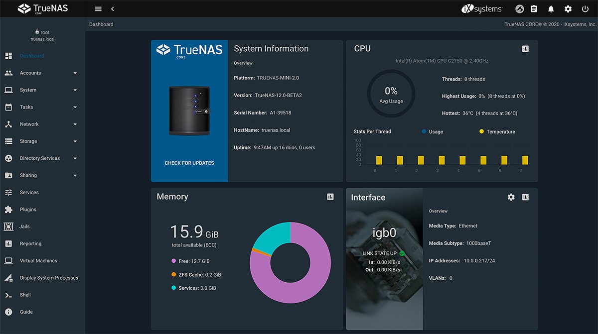Click the settings gear in the top bar
This screenshot has width=598, height=334.
pos(568,8)
